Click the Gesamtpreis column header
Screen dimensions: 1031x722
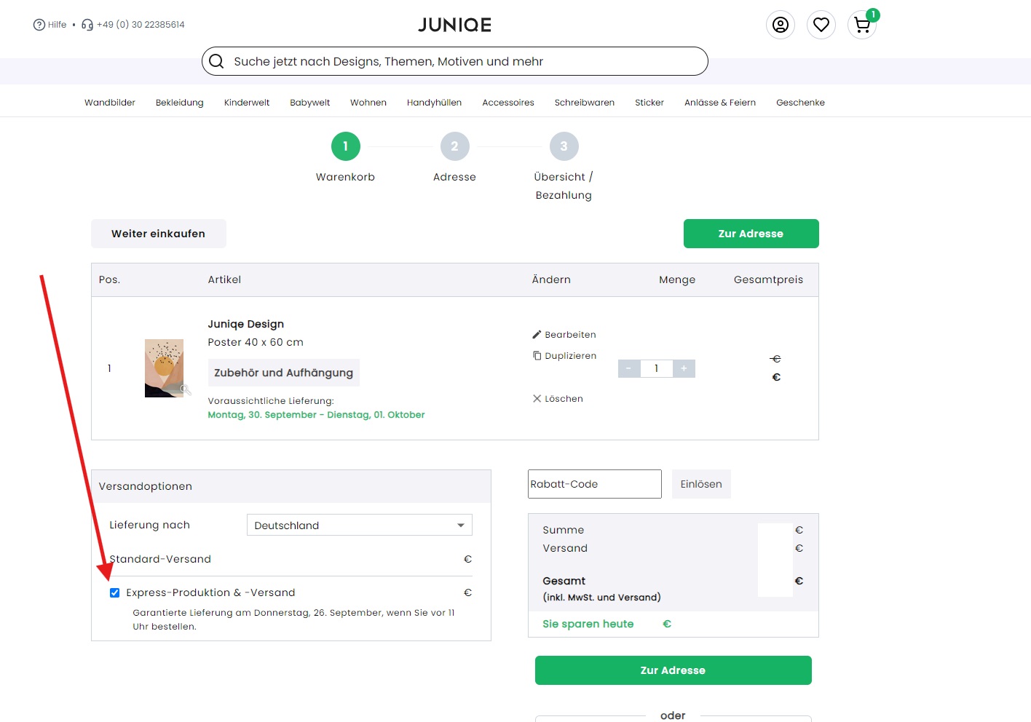[769, 279]
